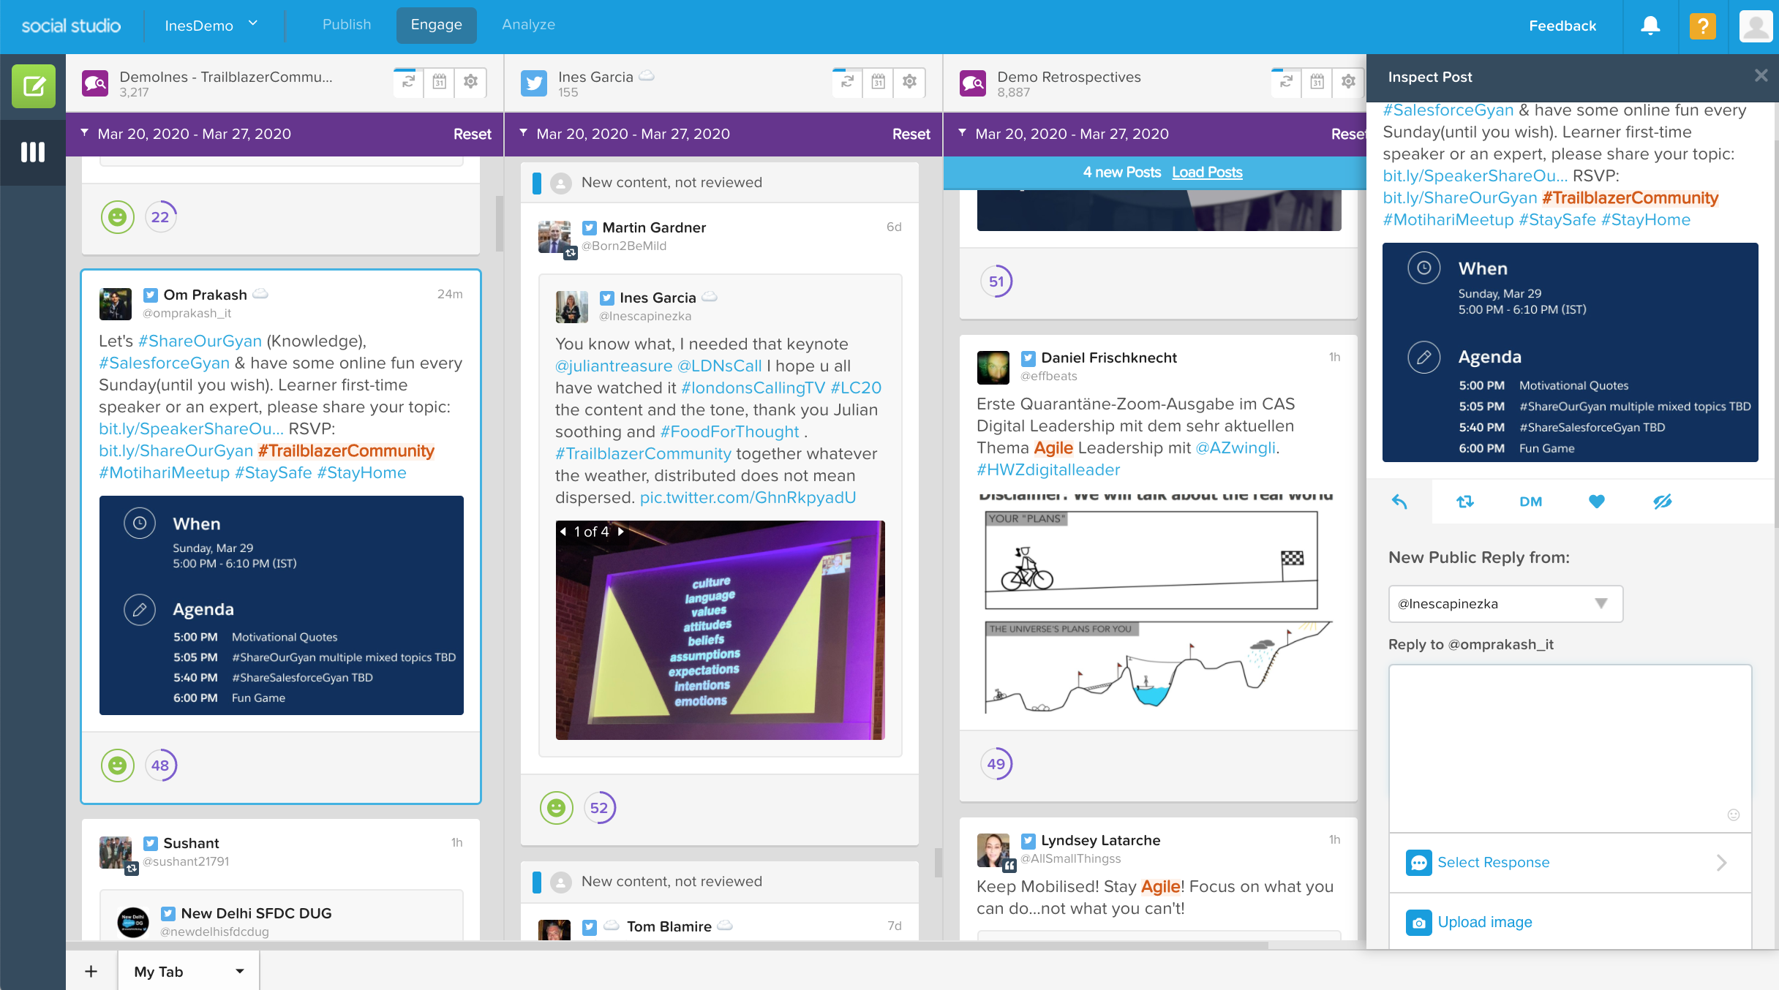The width and height of the screenshot is (1779, 990).
Task: Select the Engage tab in top navigation
Action: tap(437, 24)
